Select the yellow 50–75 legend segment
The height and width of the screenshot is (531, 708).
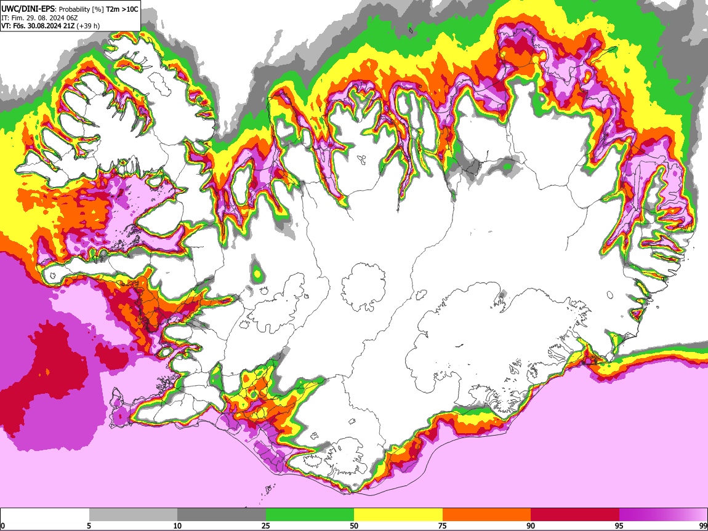398,515
